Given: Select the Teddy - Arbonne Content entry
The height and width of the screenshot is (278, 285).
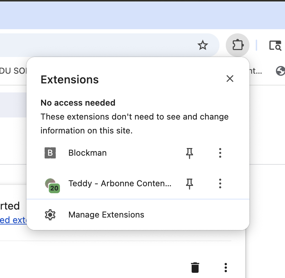Looking at the screenshot, I should (x=120, y=183).
